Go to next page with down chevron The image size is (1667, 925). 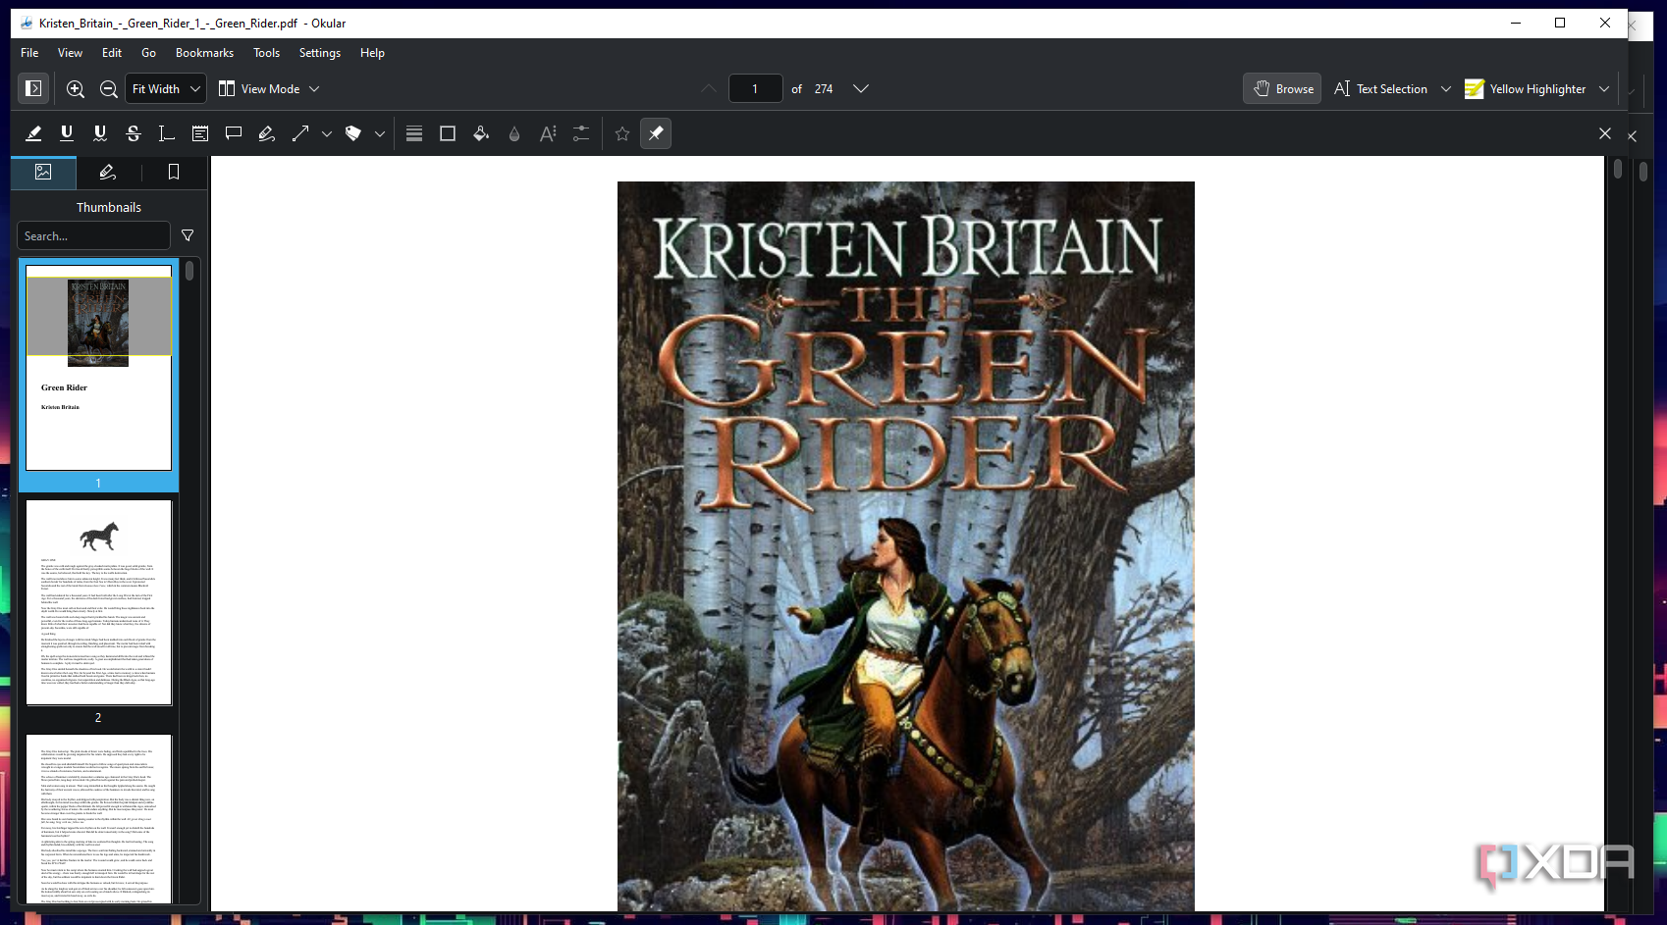[x=861, y=88]
